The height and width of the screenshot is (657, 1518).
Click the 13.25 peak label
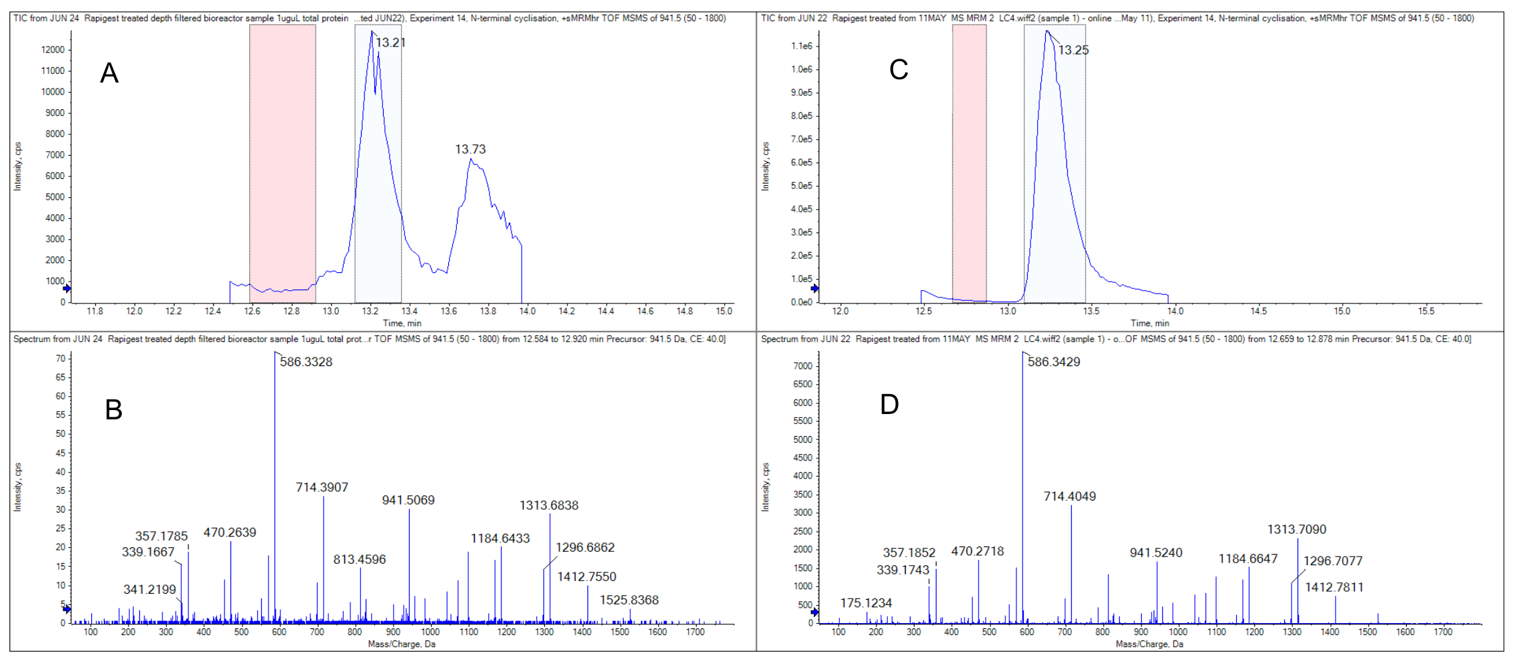click(1074, 50)
